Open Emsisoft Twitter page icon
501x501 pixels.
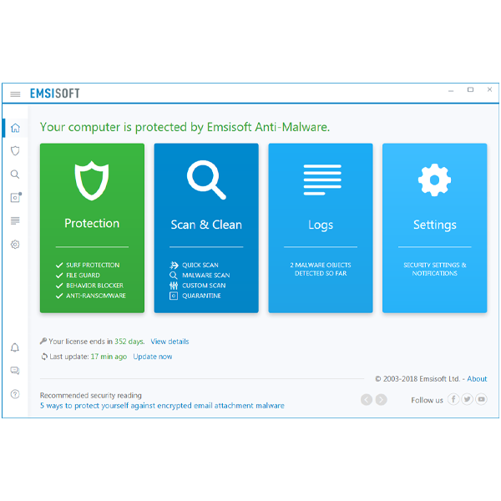click(467, 399)
